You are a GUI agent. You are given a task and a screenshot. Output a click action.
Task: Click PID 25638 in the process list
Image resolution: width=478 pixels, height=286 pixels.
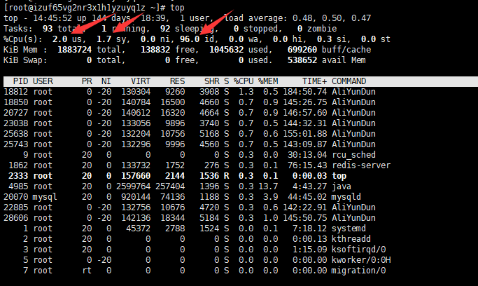16,134
